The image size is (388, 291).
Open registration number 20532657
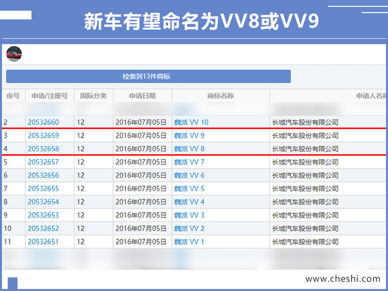pyautogui.click(x=43, y=162)
